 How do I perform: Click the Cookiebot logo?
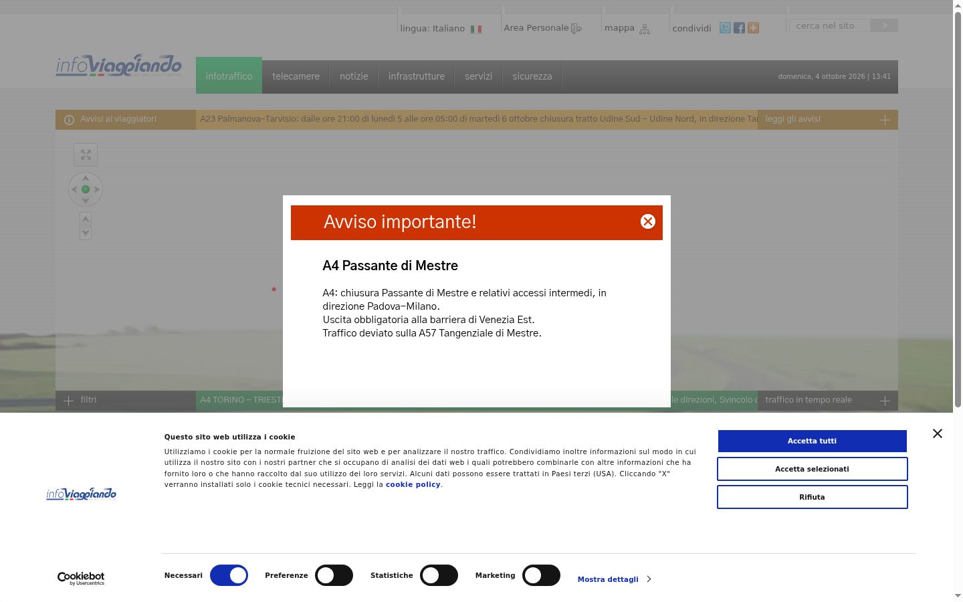point(81,579)
